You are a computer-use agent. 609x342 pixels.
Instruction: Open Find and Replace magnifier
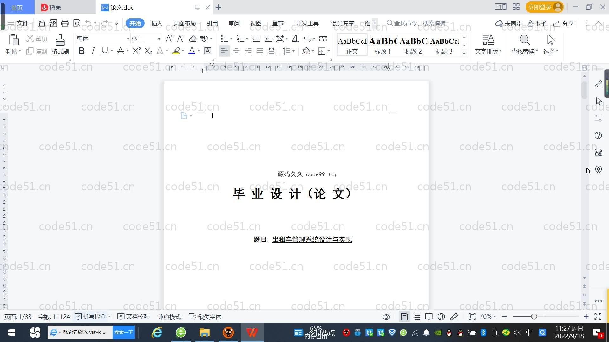point(524,40)
